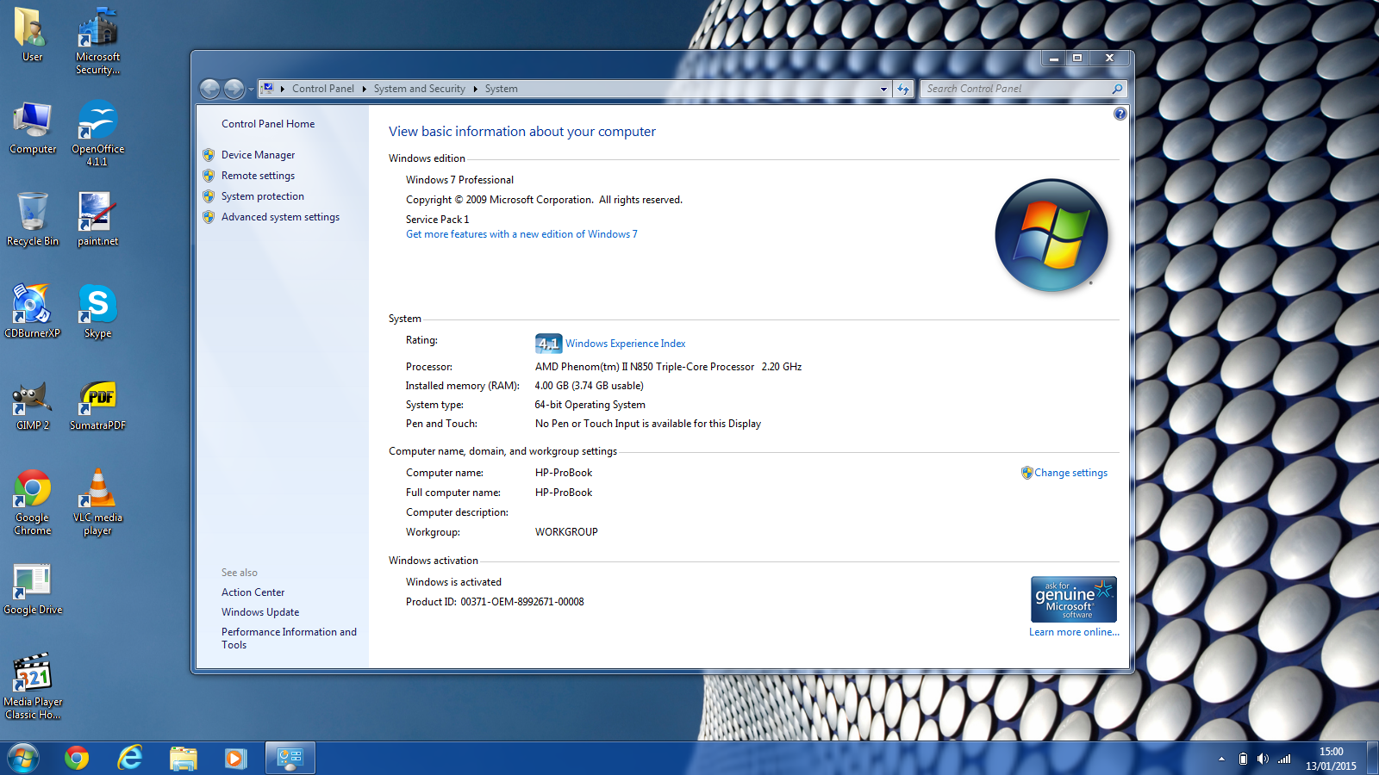Screen dimensions: 1379x775
Task: Open VLC media player shortcut
Action: (x=97, y=502)
